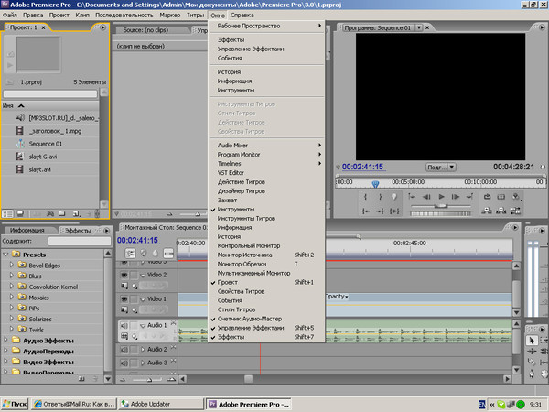Image resolution: width=549 pixels, height=412 pixels.
Task: Toggle lock box on Audio 2 track
Action: [134, 350]
